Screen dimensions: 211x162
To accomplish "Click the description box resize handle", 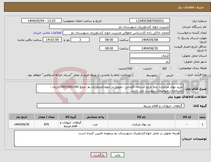I will point(37,92).
